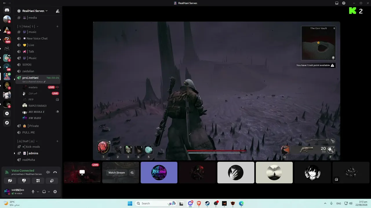Click the LIVE badge next to madara
Image resolution: width=371 pixels, height=208 pixels.
tap(51, 87)
